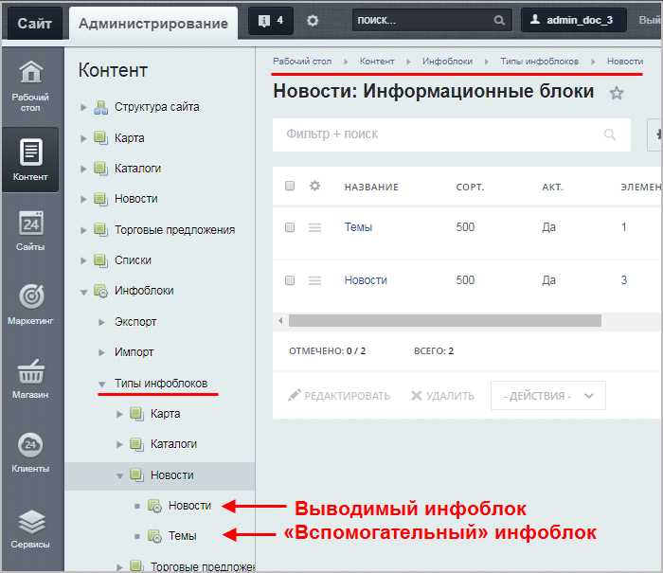This screenshot has width=663, height=573.
Task: Switch to the Администрирование tab
Action: [x=153, y=24]
